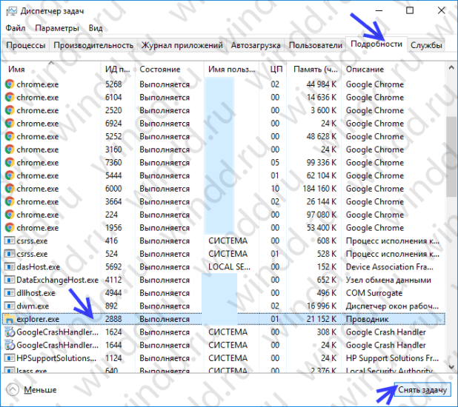The width and height of the screenshot is (458, 407).
Task: Click the Chrome icon for PID 7360
Action: tap(10, 163)
